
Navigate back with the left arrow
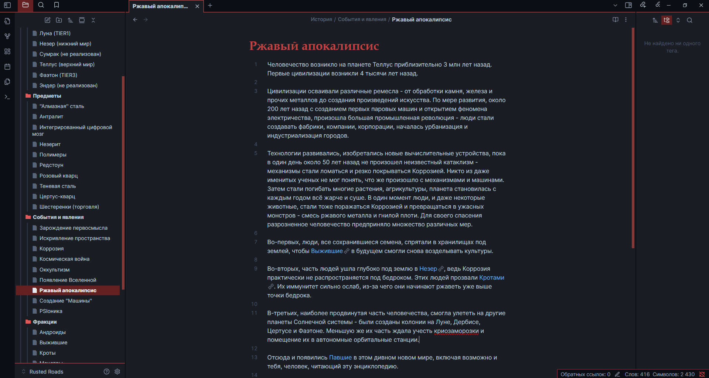click(135, 20)
